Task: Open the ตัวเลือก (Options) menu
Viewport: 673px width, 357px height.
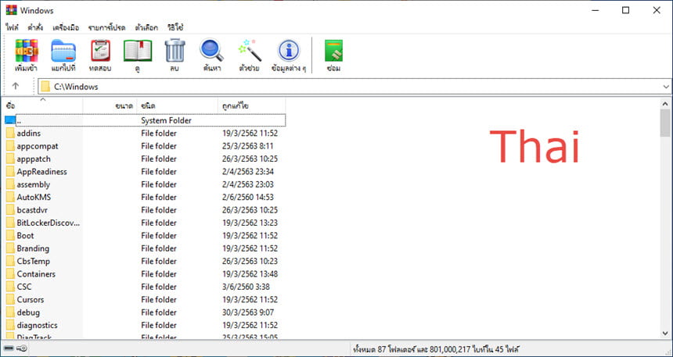Action: 146,28
